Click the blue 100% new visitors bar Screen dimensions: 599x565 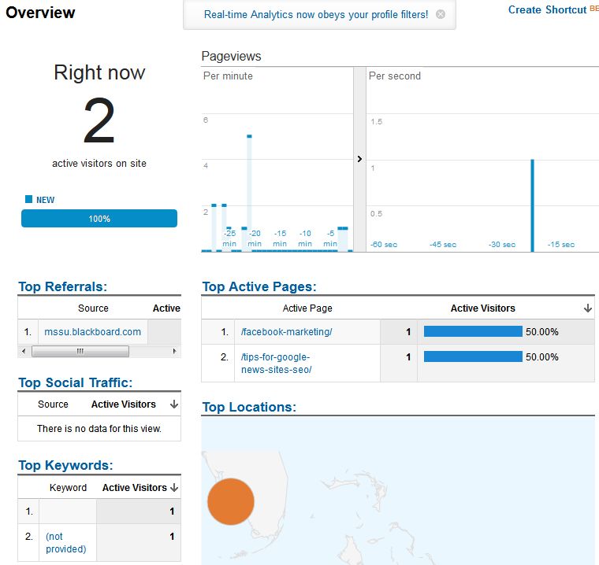coord(99,219)
